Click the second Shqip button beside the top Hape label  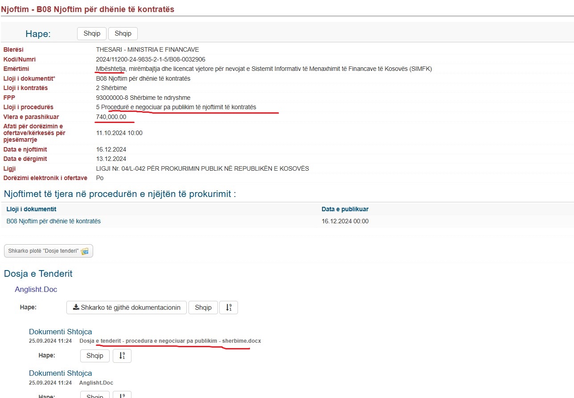click(123, 33)
